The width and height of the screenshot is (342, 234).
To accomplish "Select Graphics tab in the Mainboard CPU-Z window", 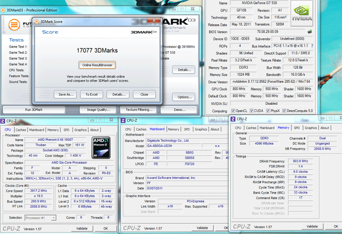I will (x=201, y=129).
